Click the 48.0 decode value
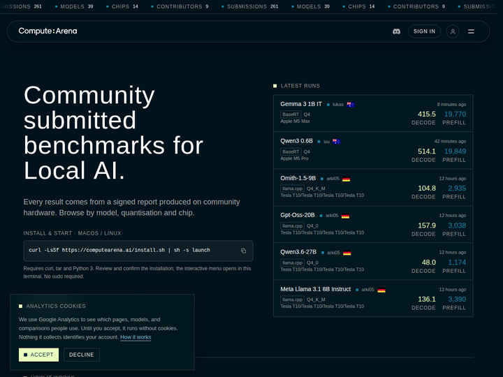Screen dimensions: 503x377 428,263
